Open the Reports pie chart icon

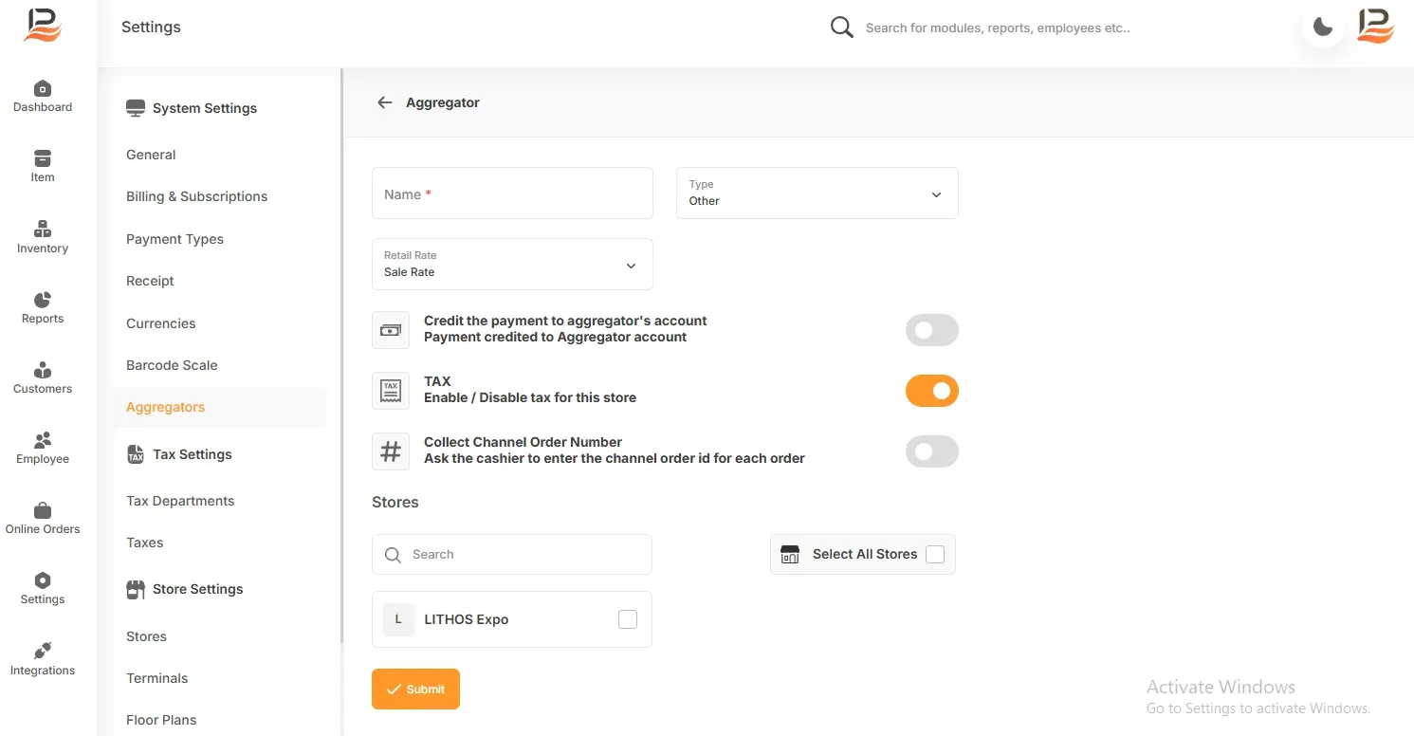(x=43, y=300)
